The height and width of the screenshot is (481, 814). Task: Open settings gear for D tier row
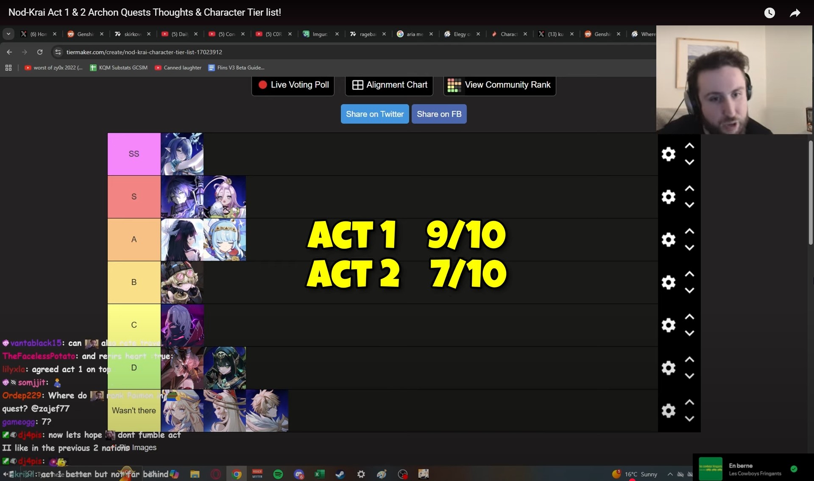pyautogui.click(x=669, y=368)
